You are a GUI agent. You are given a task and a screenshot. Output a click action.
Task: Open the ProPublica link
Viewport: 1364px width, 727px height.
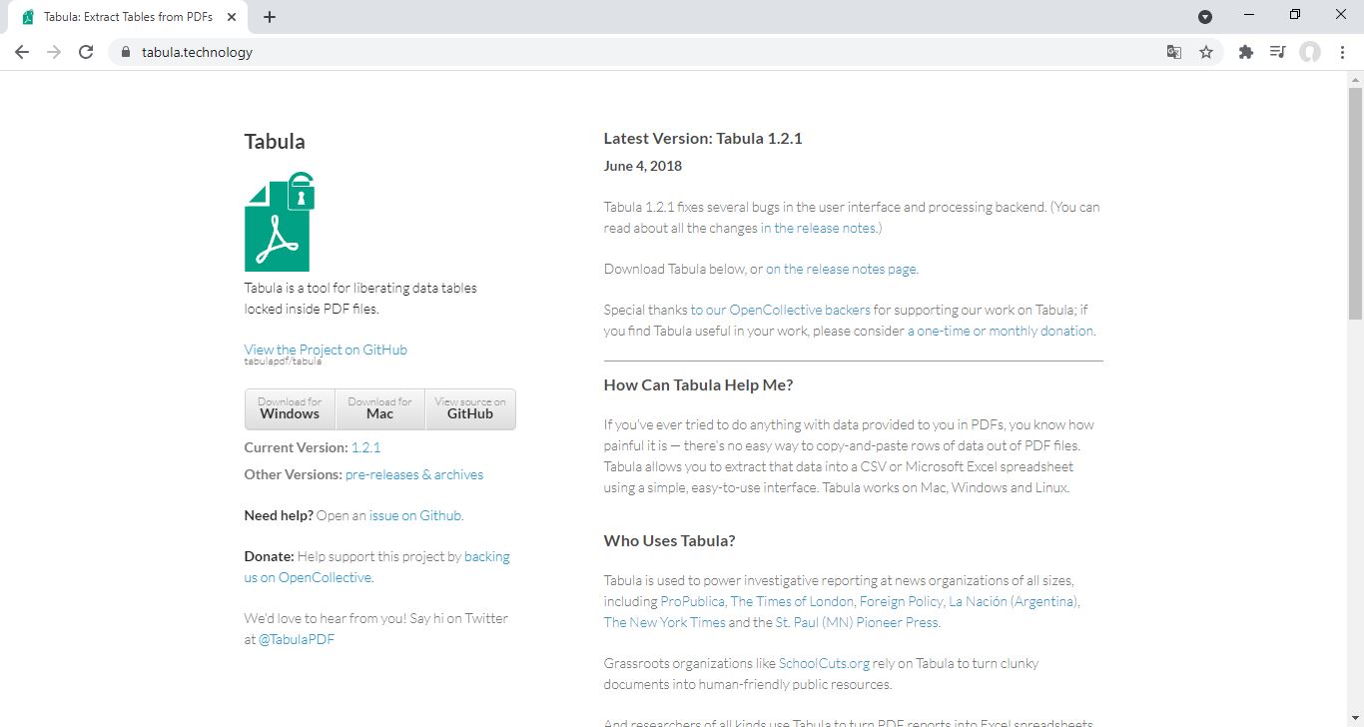point(693,601)
